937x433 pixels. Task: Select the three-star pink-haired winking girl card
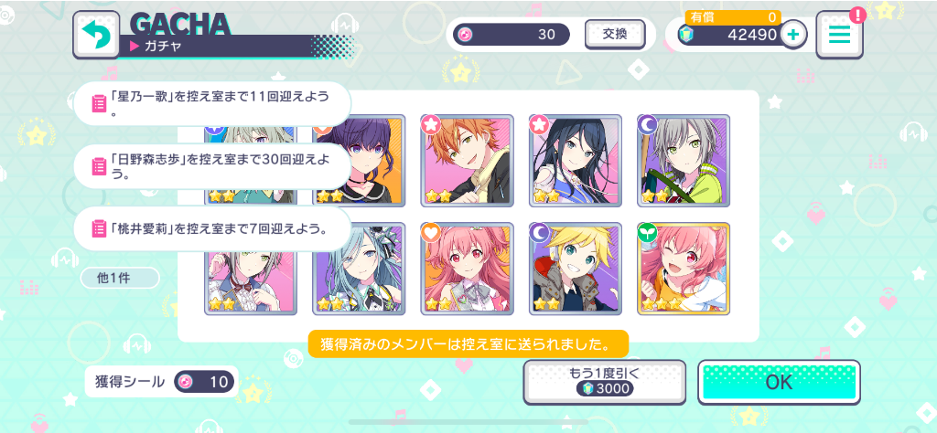coord(684,269)
